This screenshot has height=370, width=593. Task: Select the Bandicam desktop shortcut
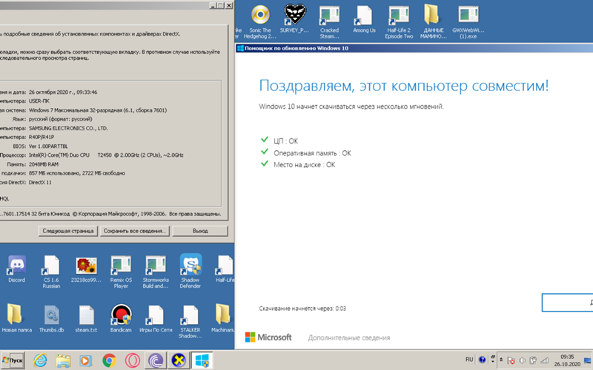point(121,319)
